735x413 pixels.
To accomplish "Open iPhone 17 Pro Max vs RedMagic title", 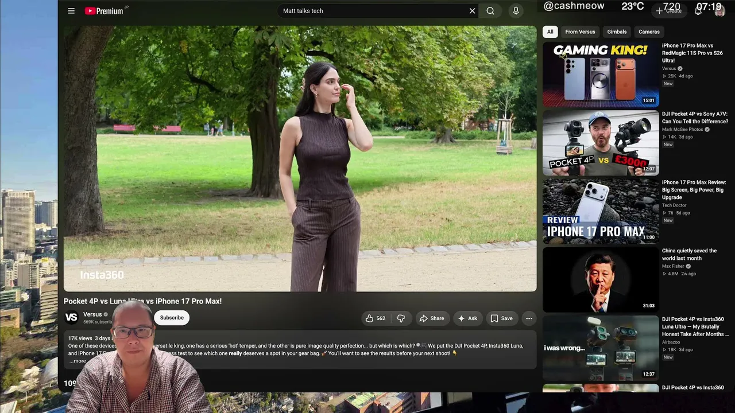I will point(693,53).
